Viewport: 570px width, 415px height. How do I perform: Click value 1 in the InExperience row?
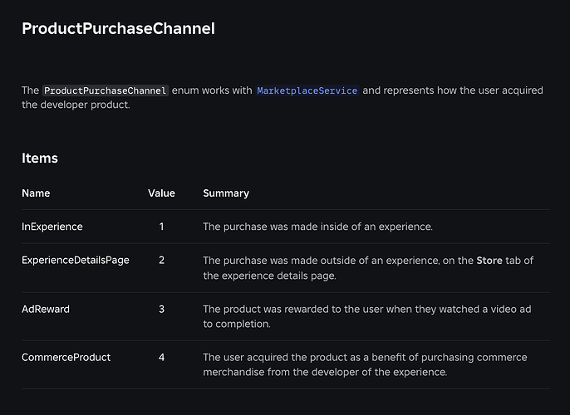click(x=161, y=227)
